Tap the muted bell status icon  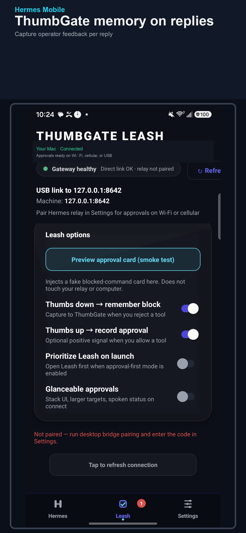(171, 114)
